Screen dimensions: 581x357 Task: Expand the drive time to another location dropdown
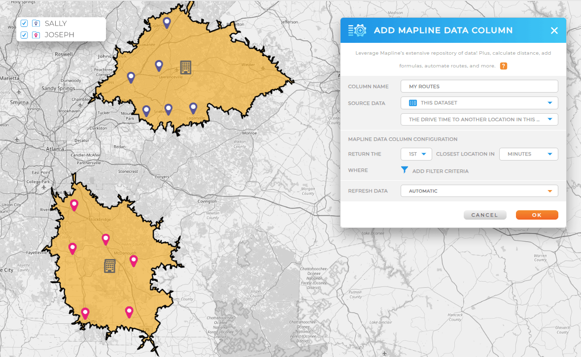tap(479, 119)
